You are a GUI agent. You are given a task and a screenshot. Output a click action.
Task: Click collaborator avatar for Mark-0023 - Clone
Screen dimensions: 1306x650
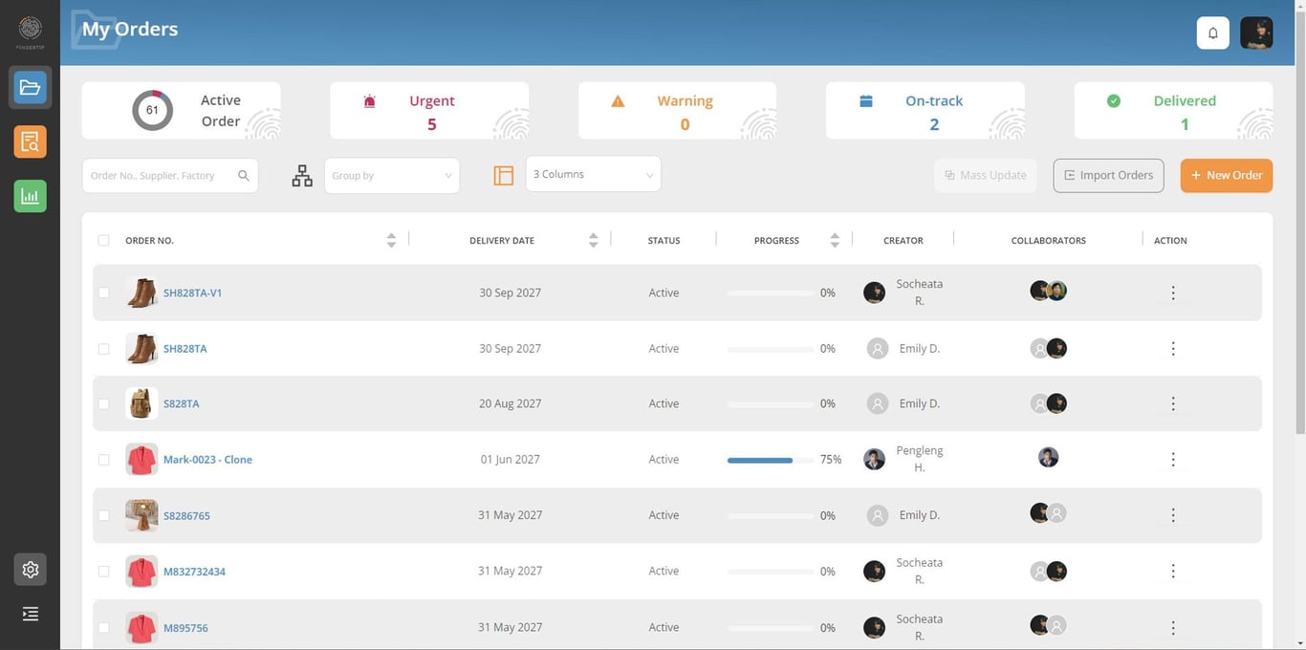[x=1048, y=458]
